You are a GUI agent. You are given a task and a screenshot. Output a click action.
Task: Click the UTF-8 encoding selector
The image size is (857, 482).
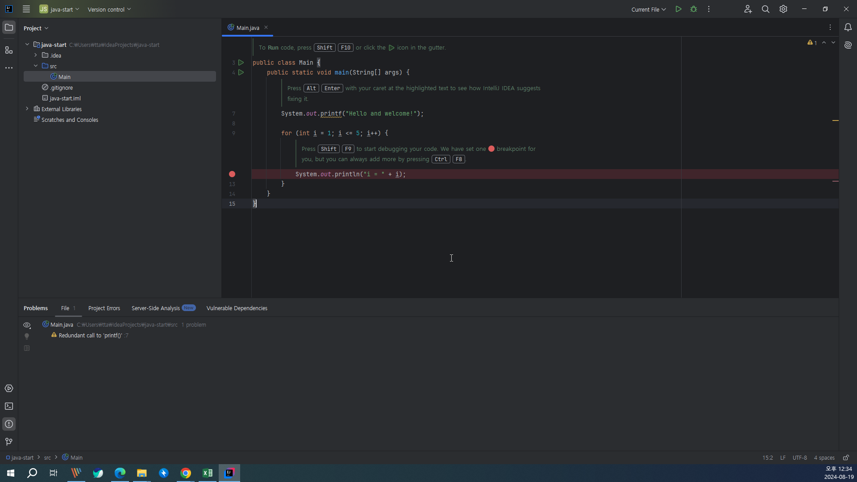click(x=799, y=457)
